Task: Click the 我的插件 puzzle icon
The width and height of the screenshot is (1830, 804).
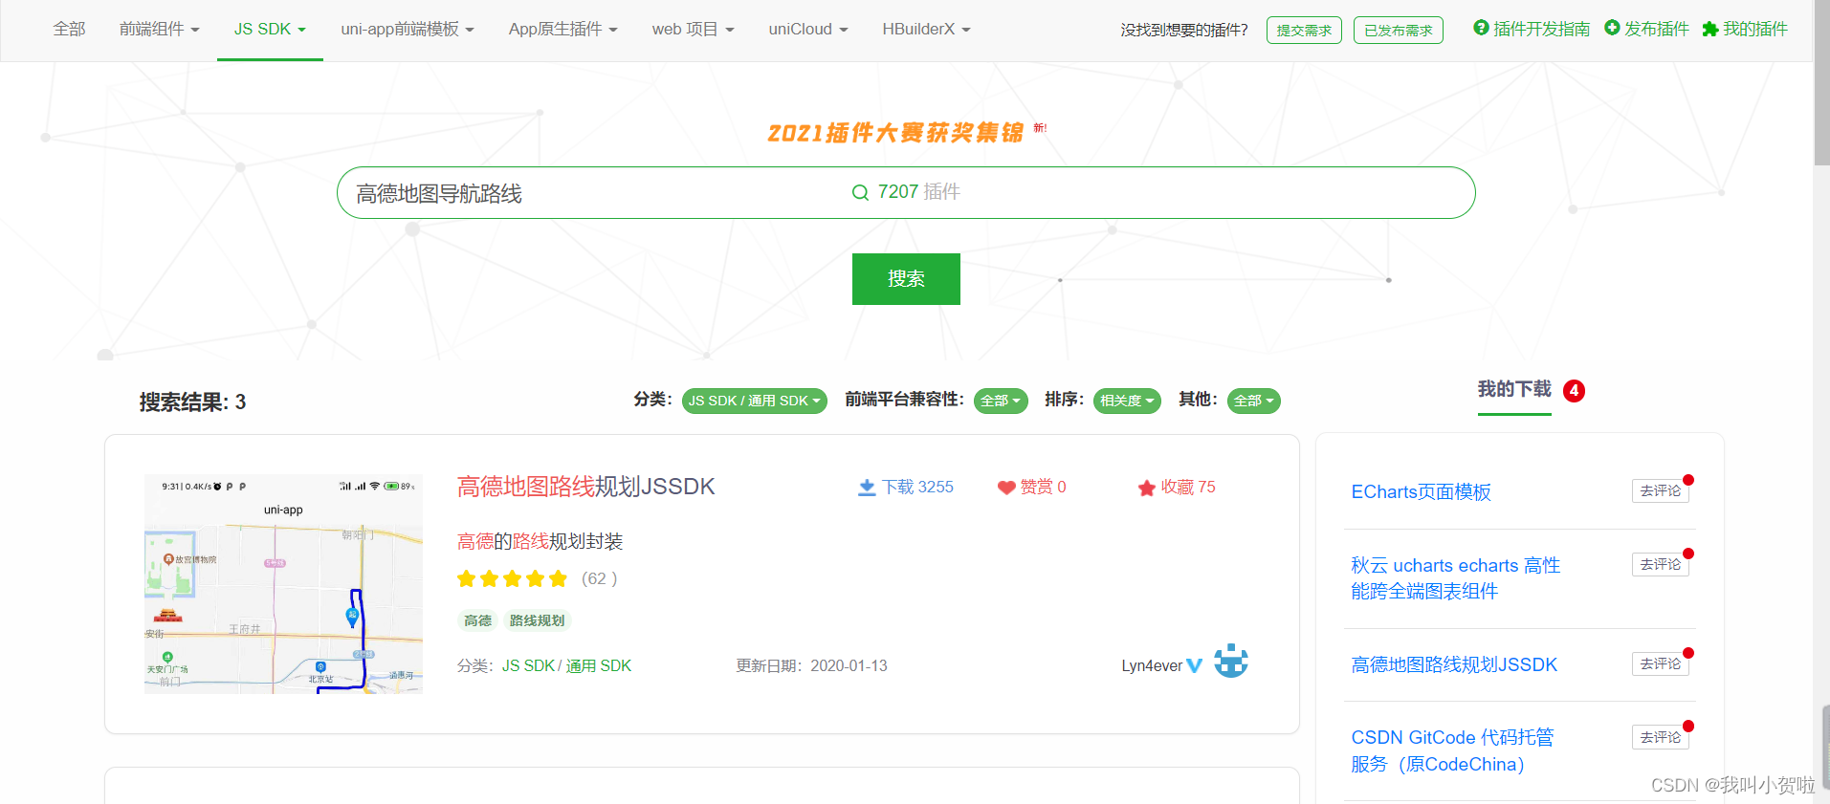Action: [1710, 29]
